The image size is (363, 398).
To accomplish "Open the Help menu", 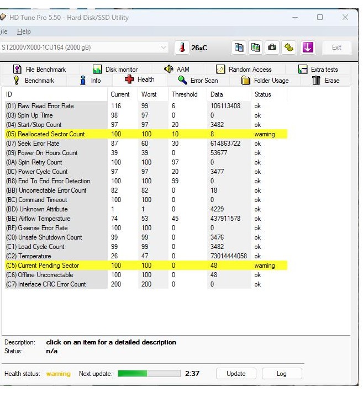I will (x=24, y=31).
